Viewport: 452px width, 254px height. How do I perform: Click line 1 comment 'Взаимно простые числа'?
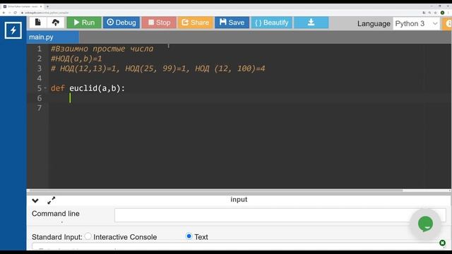(x=102, y=49)
